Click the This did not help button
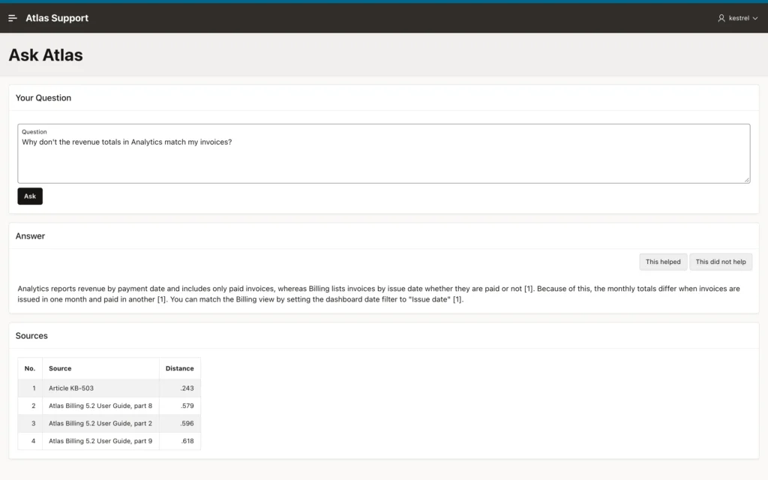The image size is (768, 480). 721,262
